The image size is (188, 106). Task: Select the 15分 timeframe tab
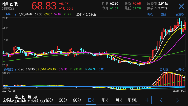[49, 100]
